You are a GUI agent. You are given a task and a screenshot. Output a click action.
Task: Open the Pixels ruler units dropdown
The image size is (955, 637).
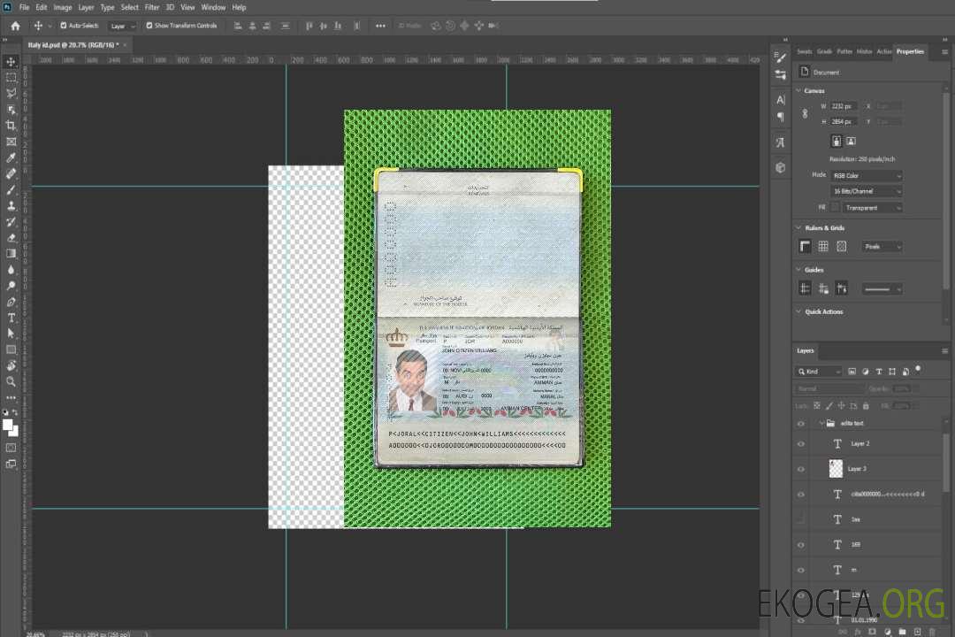coord(882,247)
